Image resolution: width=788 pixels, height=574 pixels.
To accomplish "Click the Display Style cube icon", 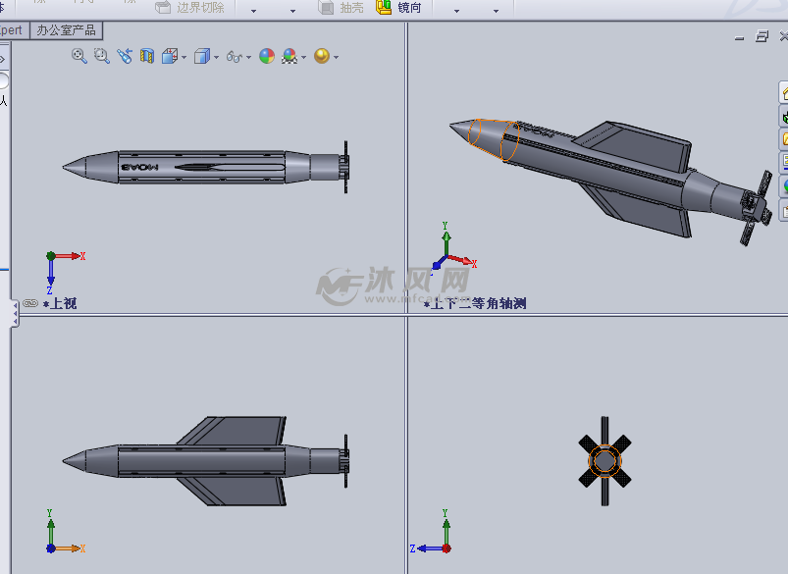I will [x=202, y=56].
